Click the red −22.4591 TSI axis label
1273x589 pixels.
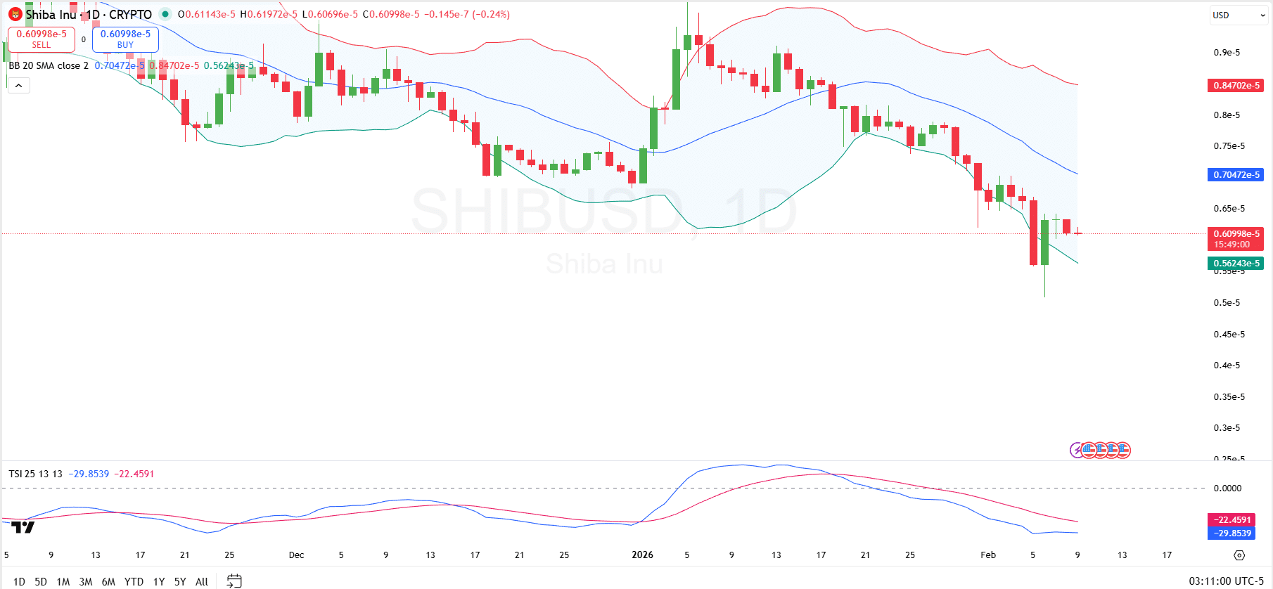1232,520
